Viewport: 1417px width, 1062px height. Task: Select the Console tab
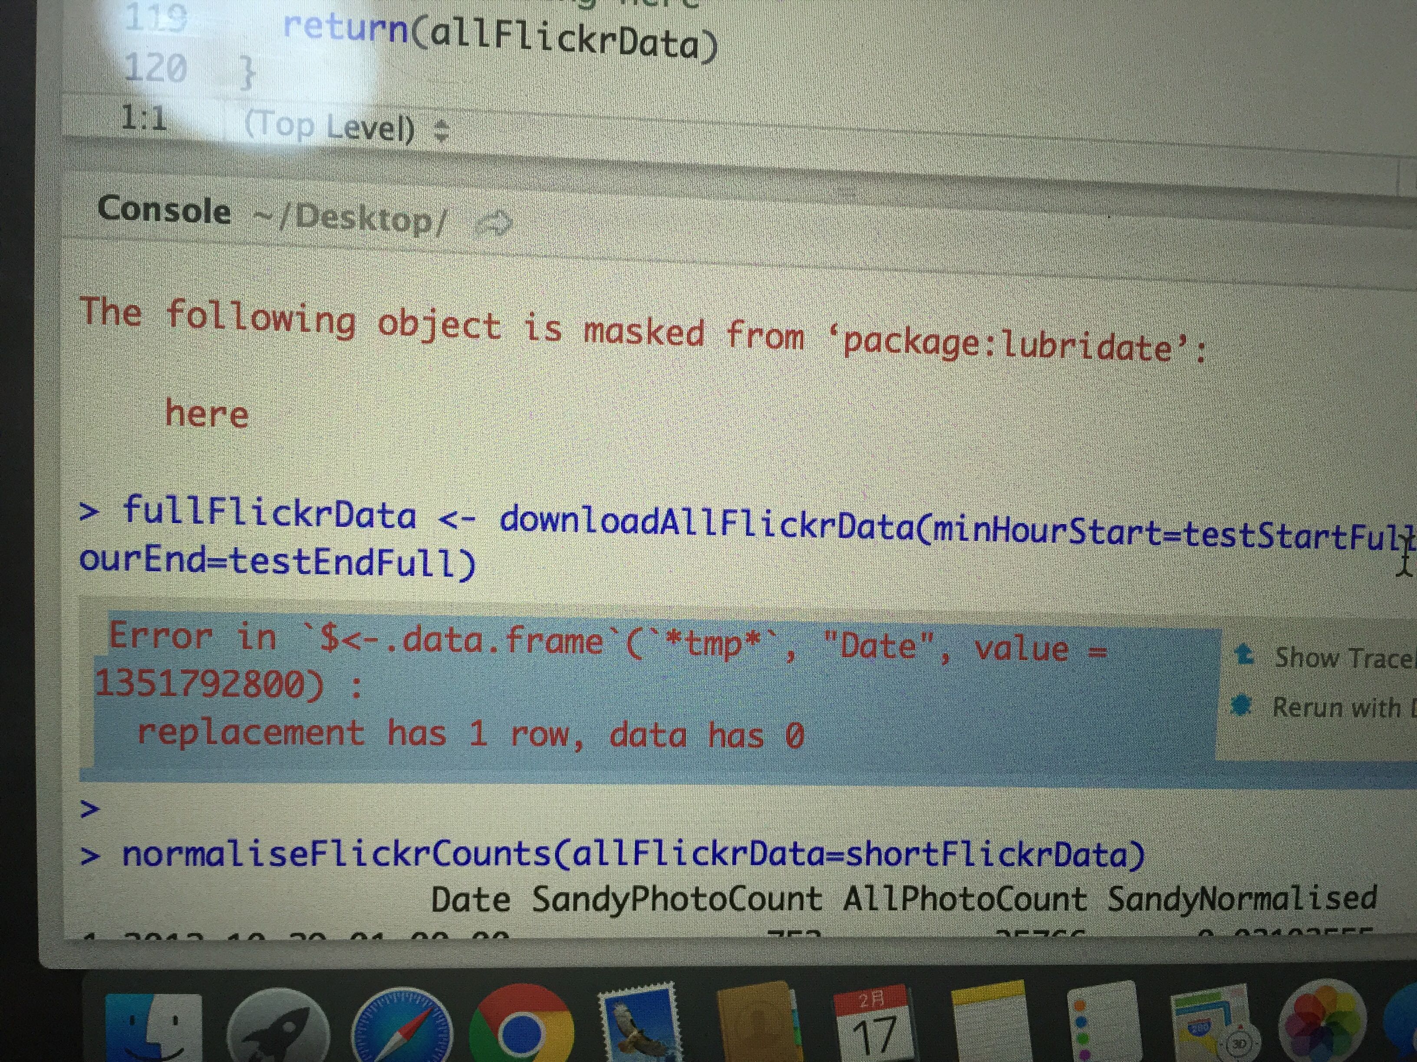pyautogui.click(x=164, y=210)
